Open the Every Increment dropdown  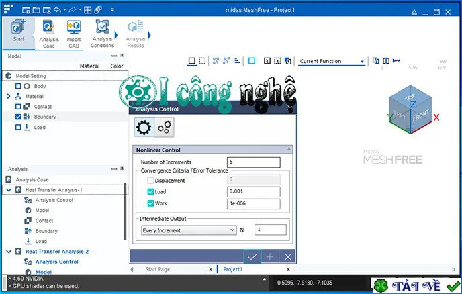[189, 230]
